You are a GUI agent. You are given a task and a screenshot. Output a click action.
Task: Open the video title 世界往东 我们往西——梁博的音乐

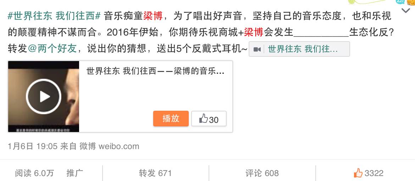click(155, 71)
